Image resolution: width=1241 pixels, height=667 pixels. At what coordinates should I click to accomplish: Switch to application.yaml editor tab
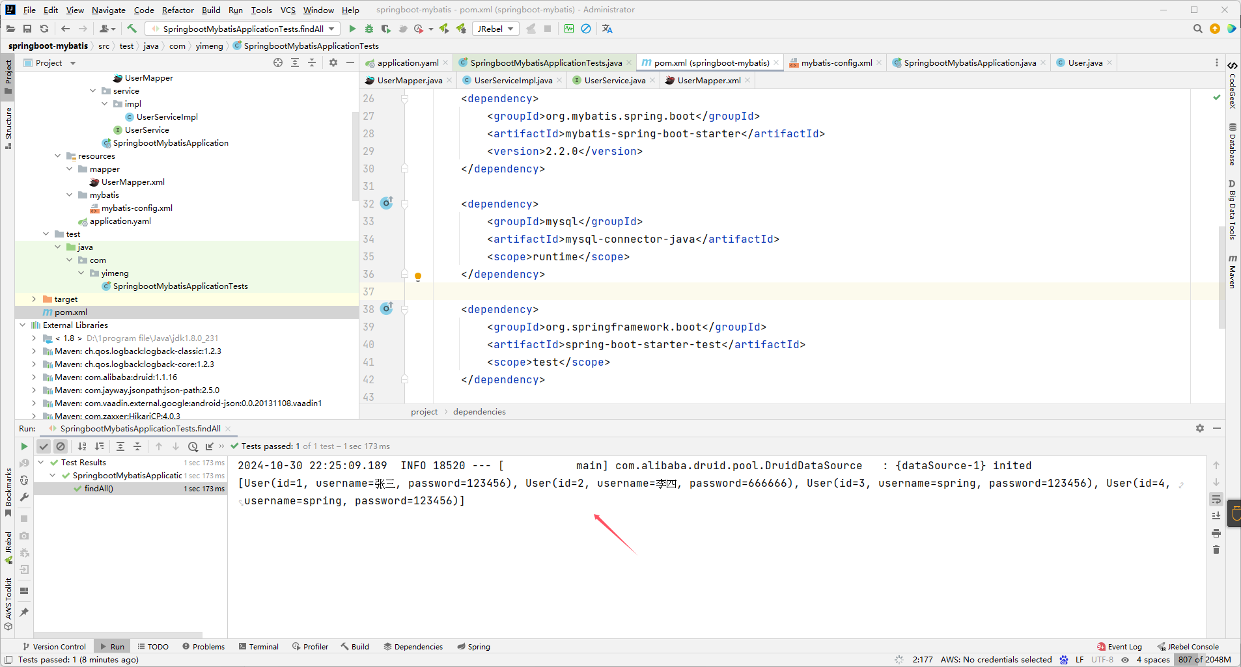[406, 63]
